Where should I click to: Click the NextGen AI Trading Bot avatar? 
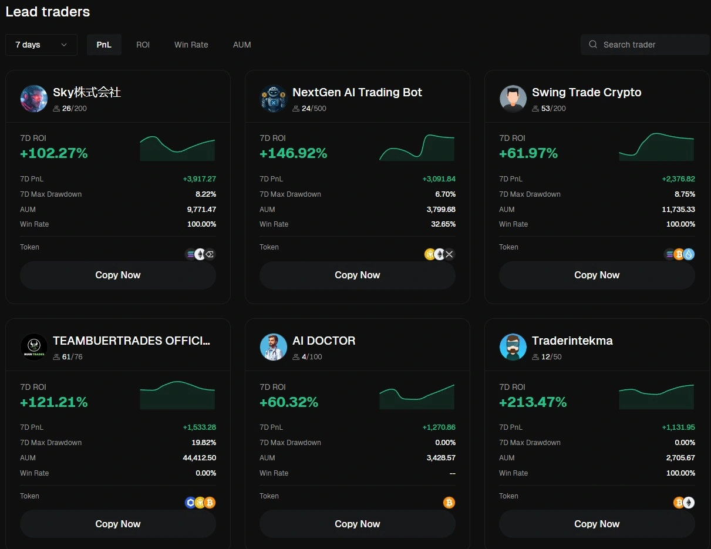point(273,99)
